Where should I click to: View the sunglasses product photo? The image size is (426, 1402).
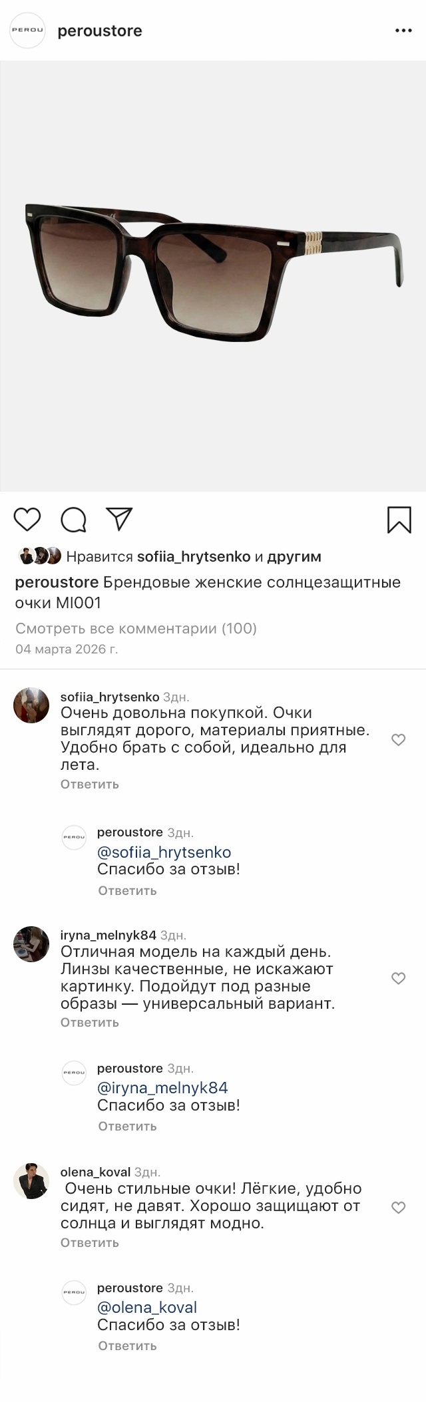[213, 276]
